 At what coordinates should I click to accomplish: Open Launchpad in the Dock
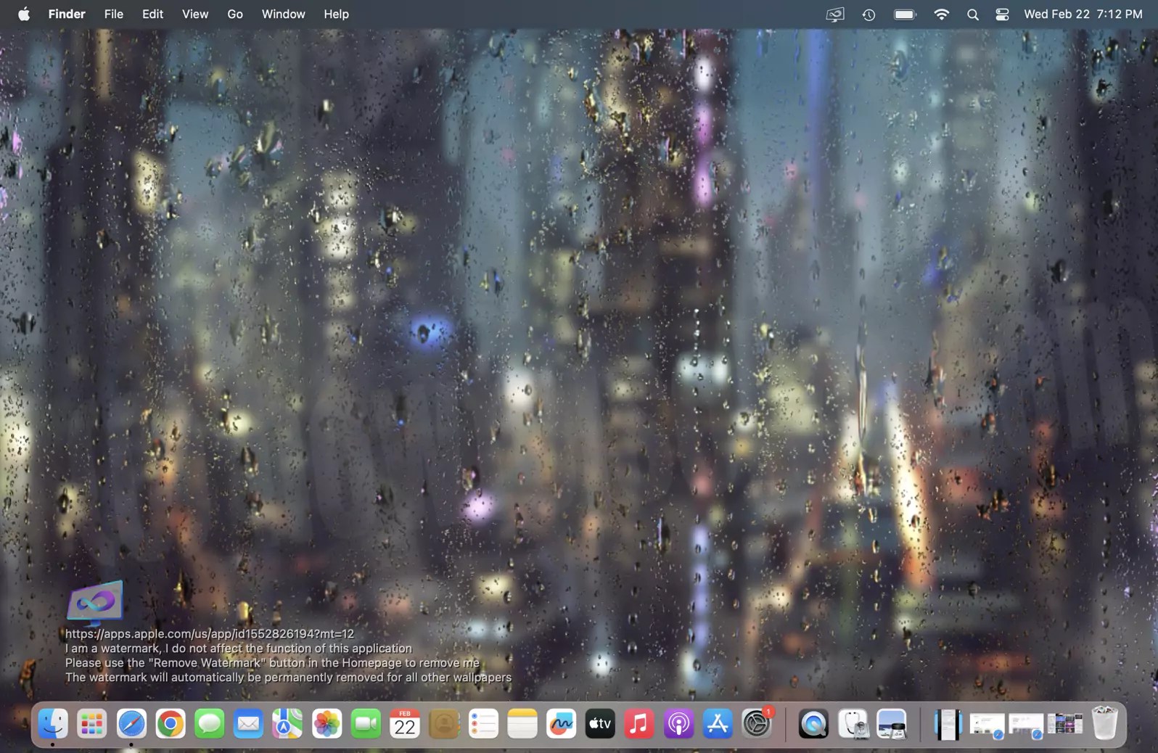pyautogui.click(x=92, y=724)
